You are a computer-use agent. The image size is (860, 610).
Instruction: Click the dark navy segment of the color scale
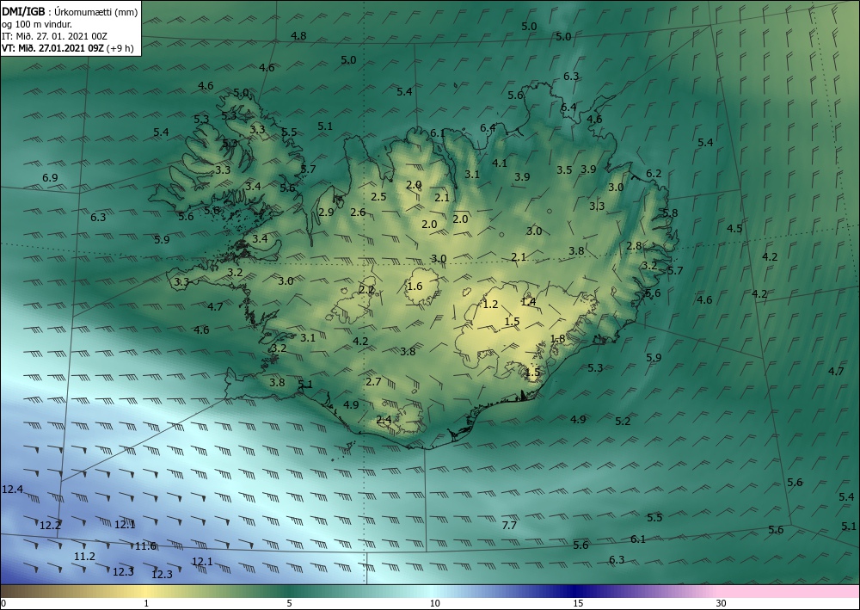pyautogui.click(x=576, y=591)
